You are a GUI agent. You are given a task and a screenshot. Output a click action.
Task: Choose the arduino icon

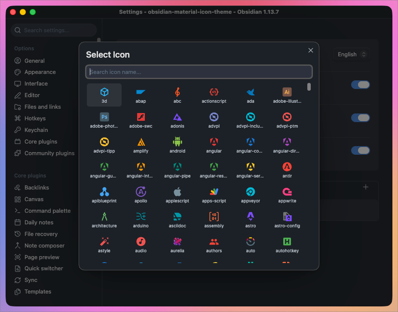coord(141,220)
